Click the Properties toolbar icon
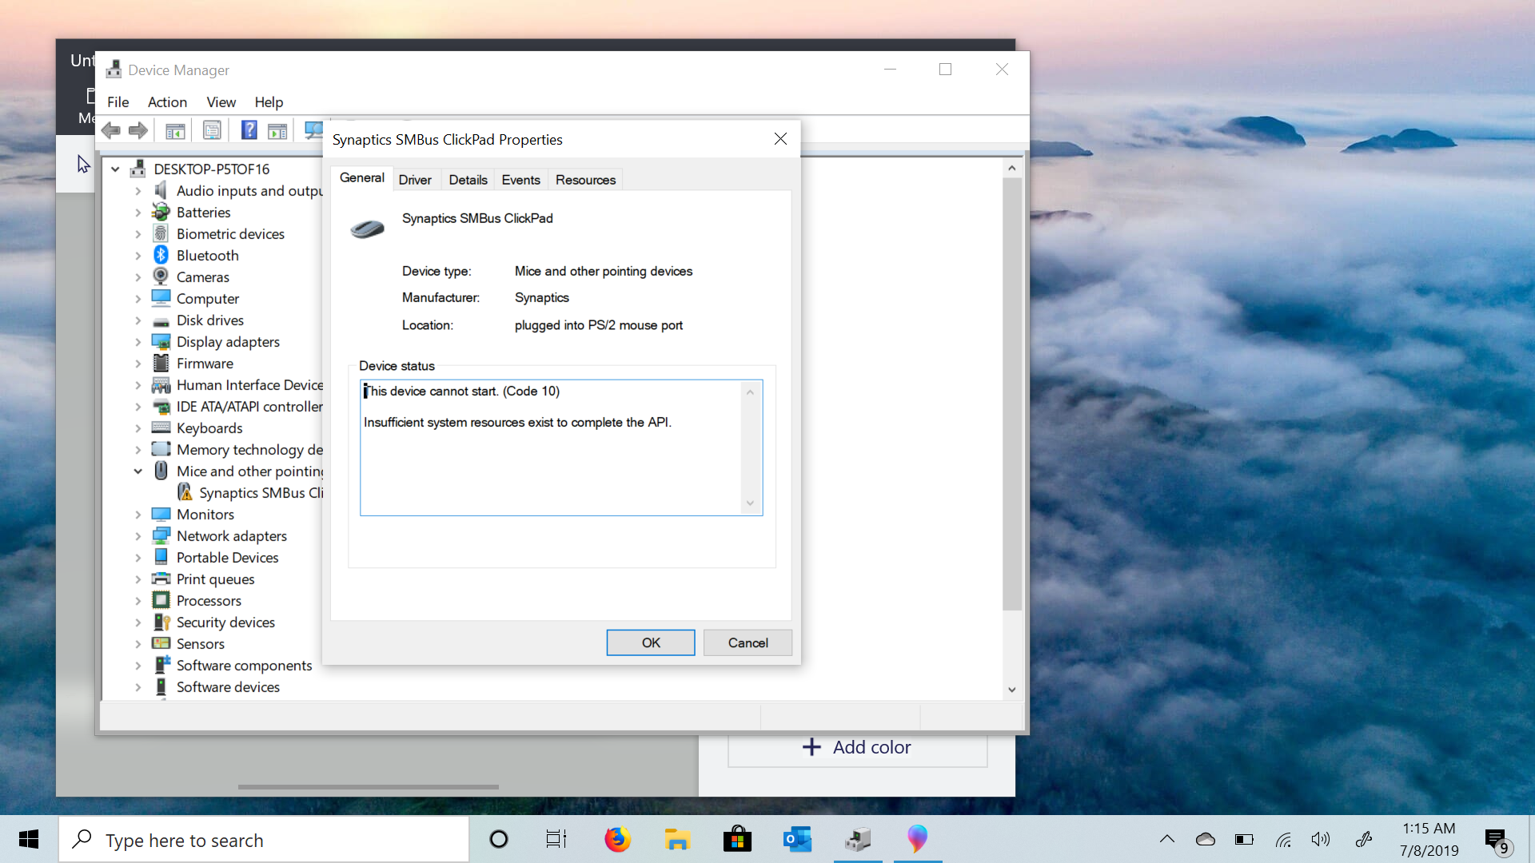The height and width of the screenshot is (863, 1535). click(212, 130)
